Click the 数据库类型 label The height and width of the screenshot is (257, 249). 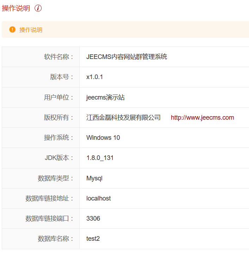click(x=55, y=178)
